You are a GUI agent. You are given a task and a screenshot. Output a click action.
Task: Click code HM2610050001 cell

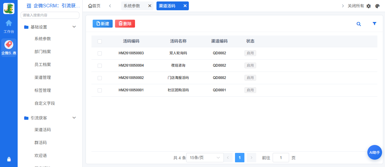(131, 90)
